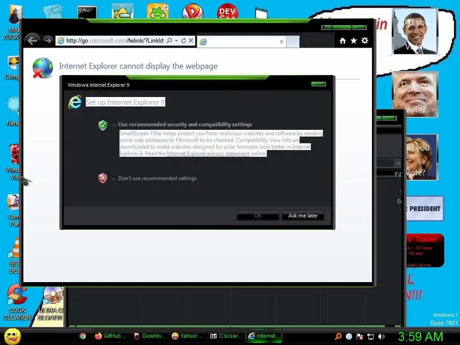Open the Command Prompt desktop icon

[x=87, y=12]
